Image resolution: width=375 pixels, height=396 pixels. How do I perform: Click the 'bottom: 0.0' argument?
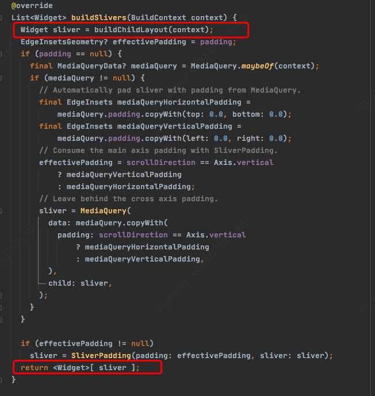pyautogui.click(x=258, y=114)
